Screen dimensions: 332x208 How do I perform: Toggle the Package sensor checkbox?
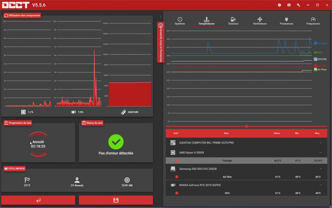pyautogui.click(x=177, y=161)
